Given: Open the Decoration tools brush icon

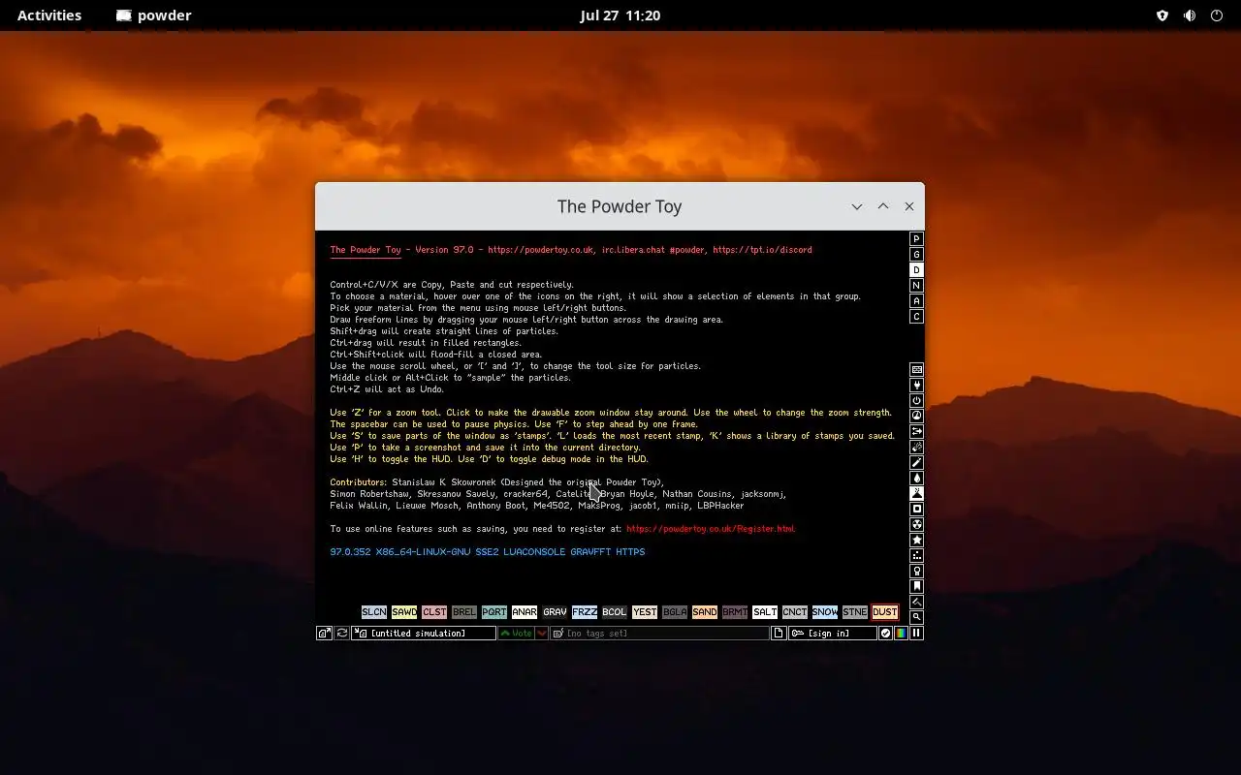Looking at the screenshot, I should pos(916,602).
